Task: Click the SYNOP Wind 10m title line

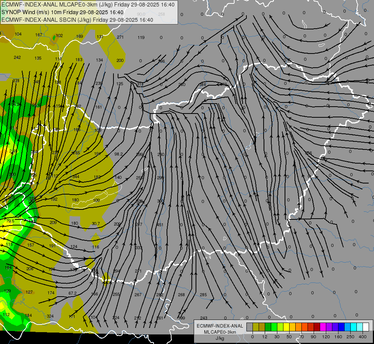Action: coord(63,12)
